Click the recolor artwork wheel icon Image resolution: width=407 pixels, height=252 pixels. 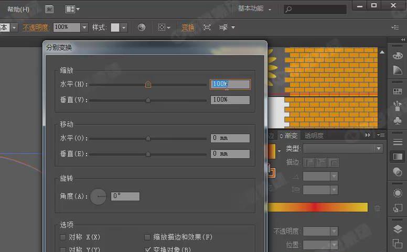[142, 27]
